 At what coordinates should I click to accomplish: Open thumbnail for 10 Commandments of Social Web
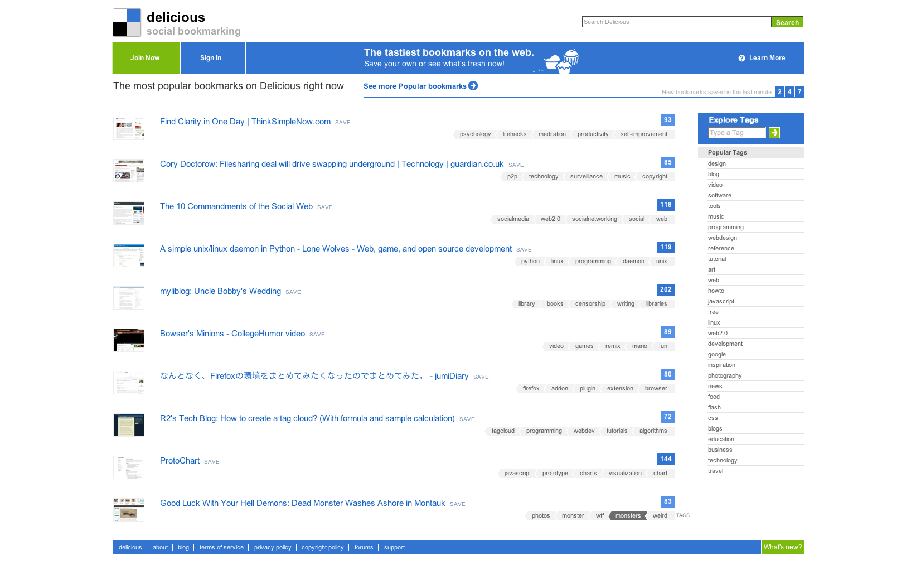[x=129, y=213]
